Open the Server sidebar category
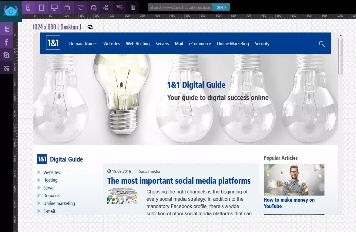Screen dimensions: 356x232 (49, 188)
